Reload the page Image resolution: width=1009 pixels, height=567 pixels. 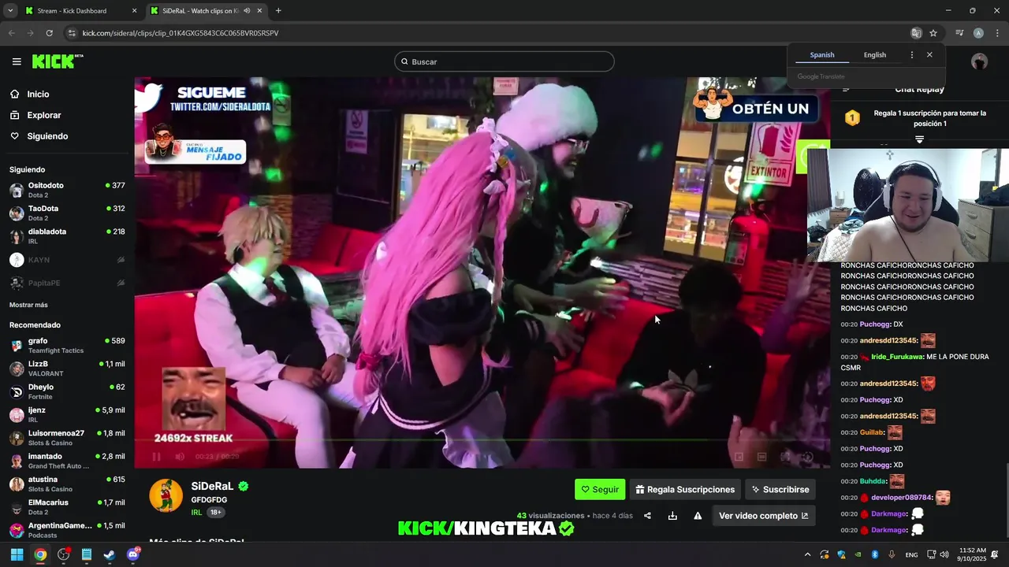[49, 33]
